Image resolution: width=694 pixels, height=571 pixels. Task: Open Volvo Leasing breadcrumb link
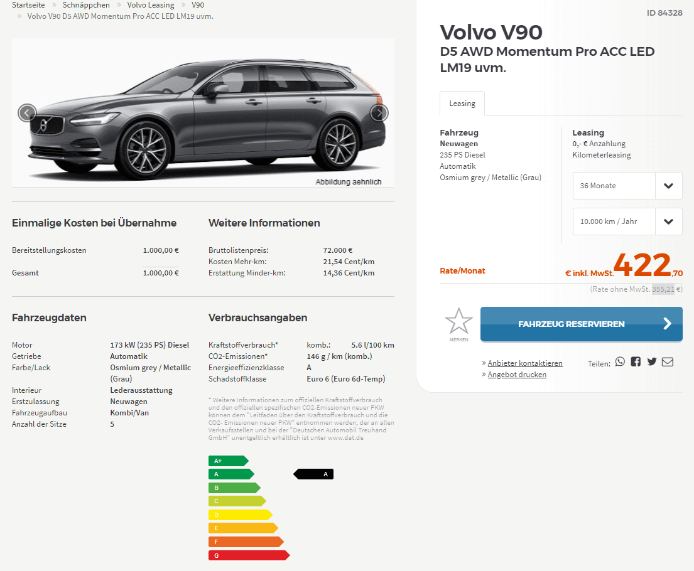coord(151,5)
